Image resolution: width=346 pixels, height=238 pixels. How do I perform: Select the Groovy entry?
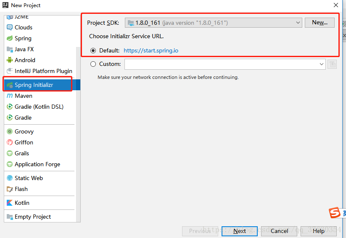coord(40,131)
